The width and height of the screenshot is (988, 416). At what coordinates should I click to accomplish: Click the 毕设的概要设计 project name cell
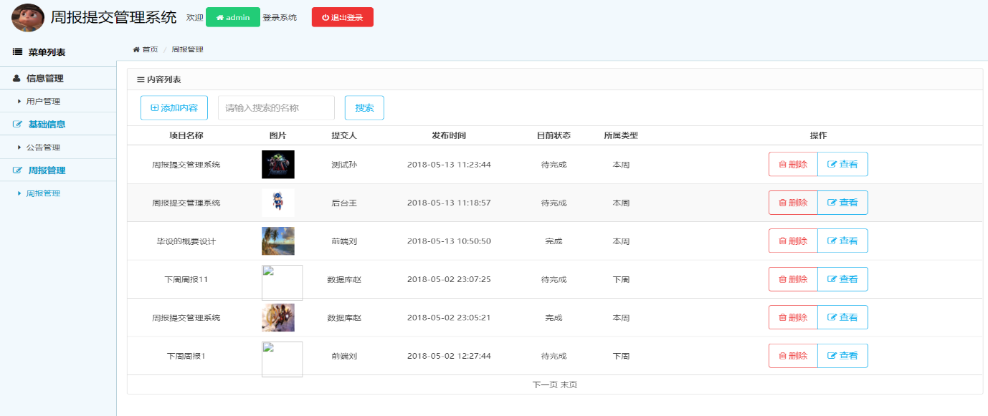[186, 241]
